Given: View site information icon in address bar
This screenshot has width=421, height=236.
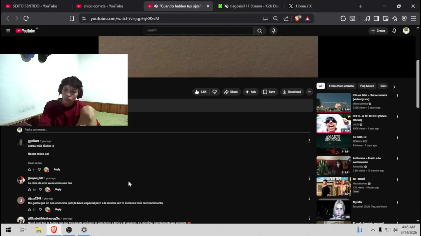Looking at the screenshot, I should point(84,19).
